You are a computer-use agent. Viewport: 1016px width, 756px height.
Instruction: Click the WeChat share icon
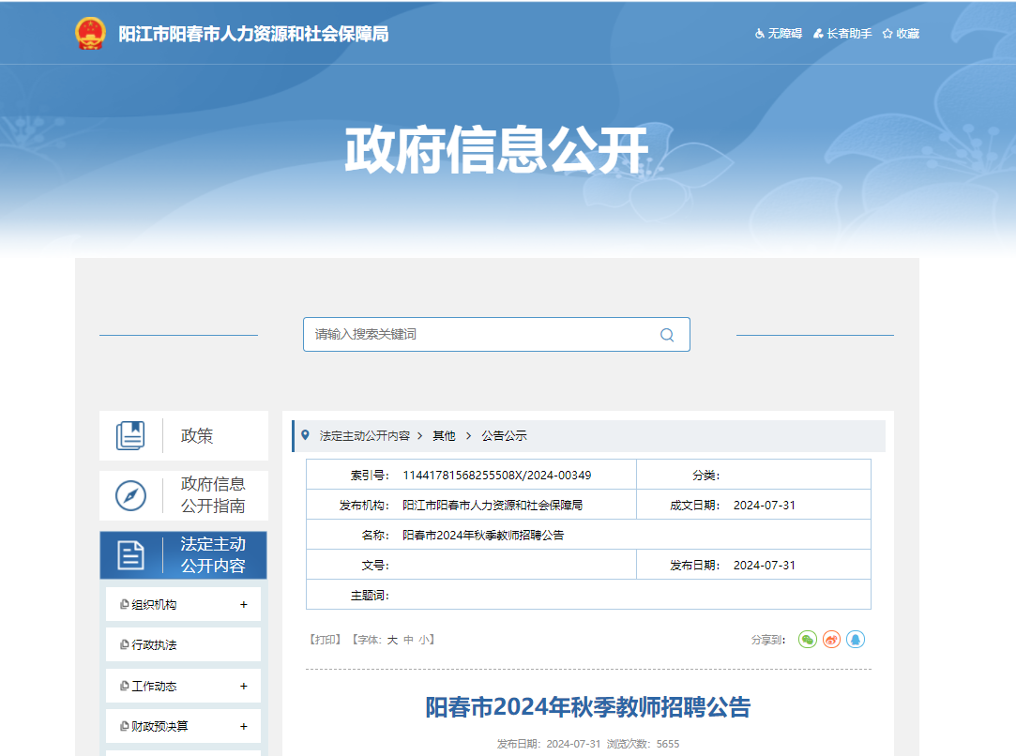(x=807, y=640)
